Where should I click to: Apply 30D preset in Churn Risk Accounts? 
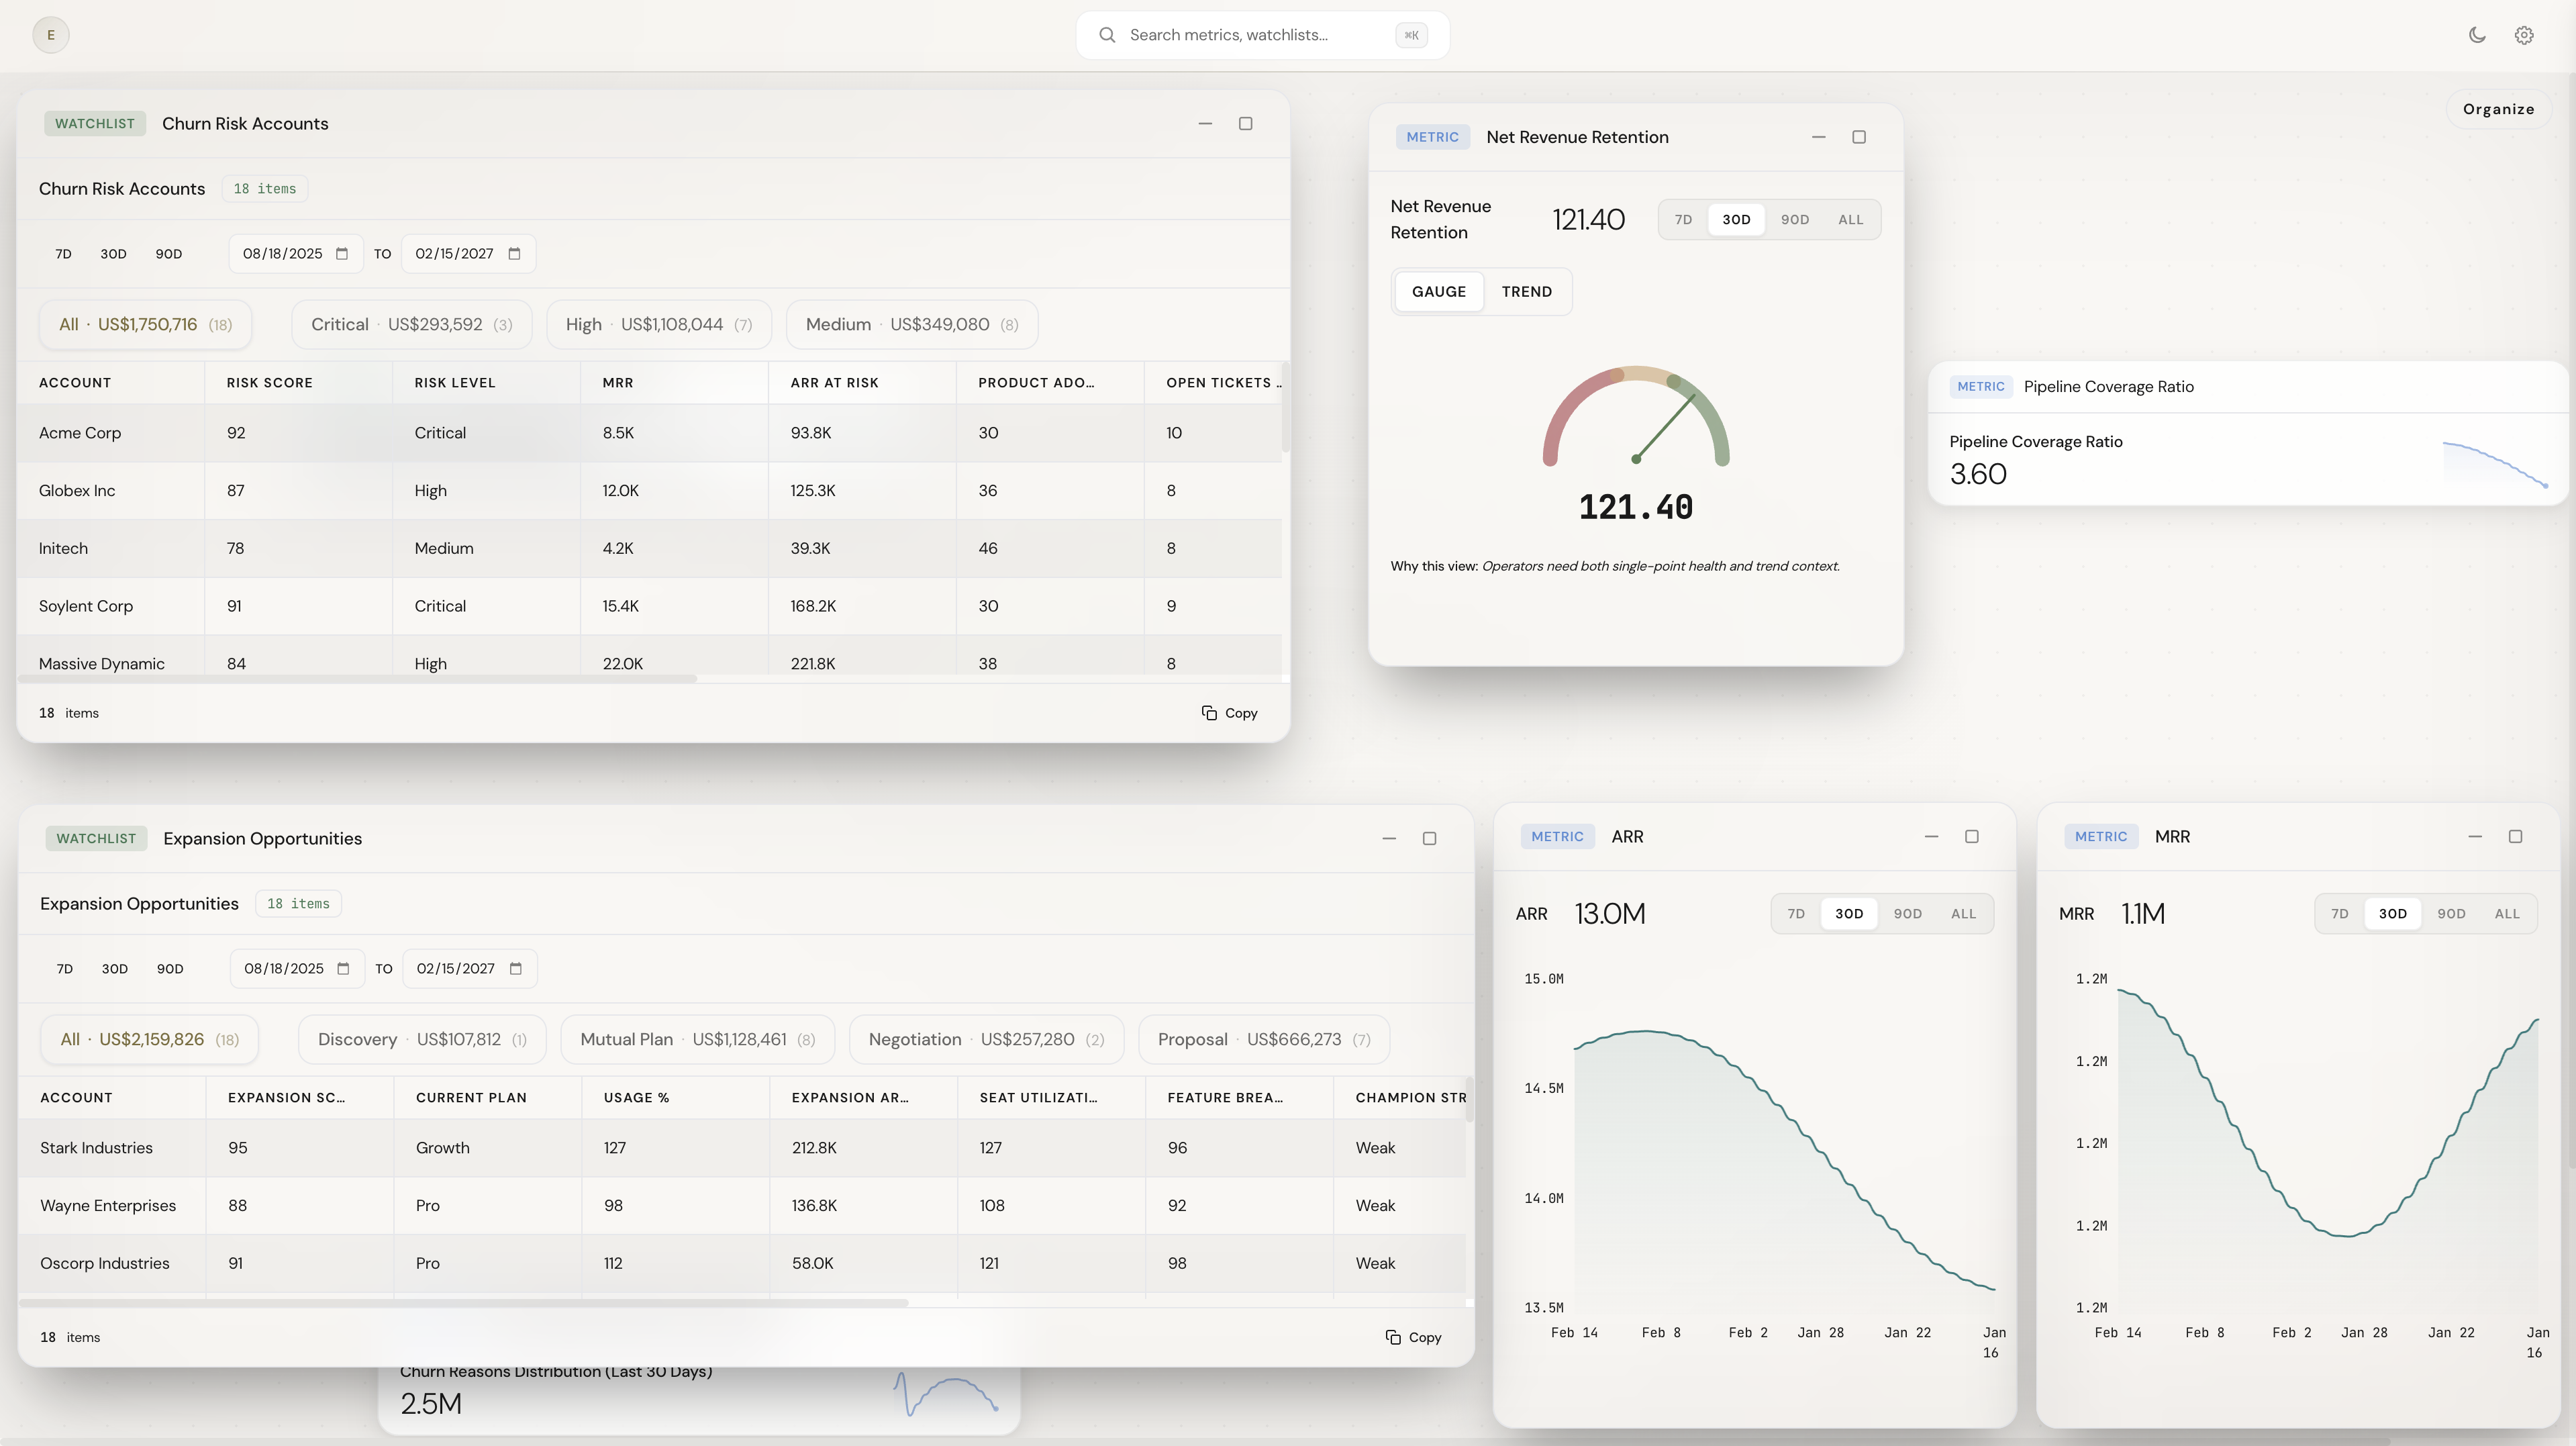113,254
